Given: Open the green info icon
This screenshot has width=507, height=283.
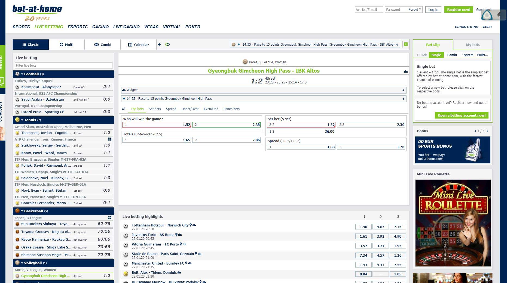Looking at the screenshot, I should (x=406, y=44).
